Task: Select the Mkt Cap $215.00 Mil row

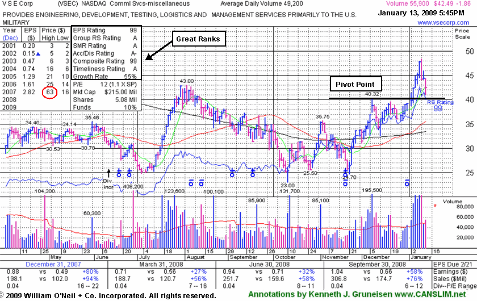Action: (105, 92)
